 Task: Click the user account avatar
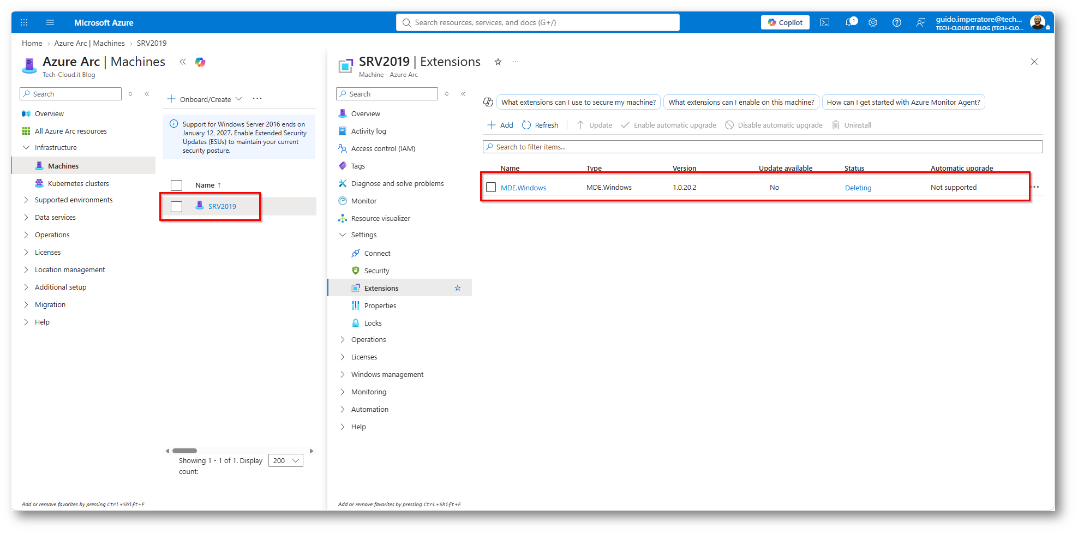tap(1037, 22)
